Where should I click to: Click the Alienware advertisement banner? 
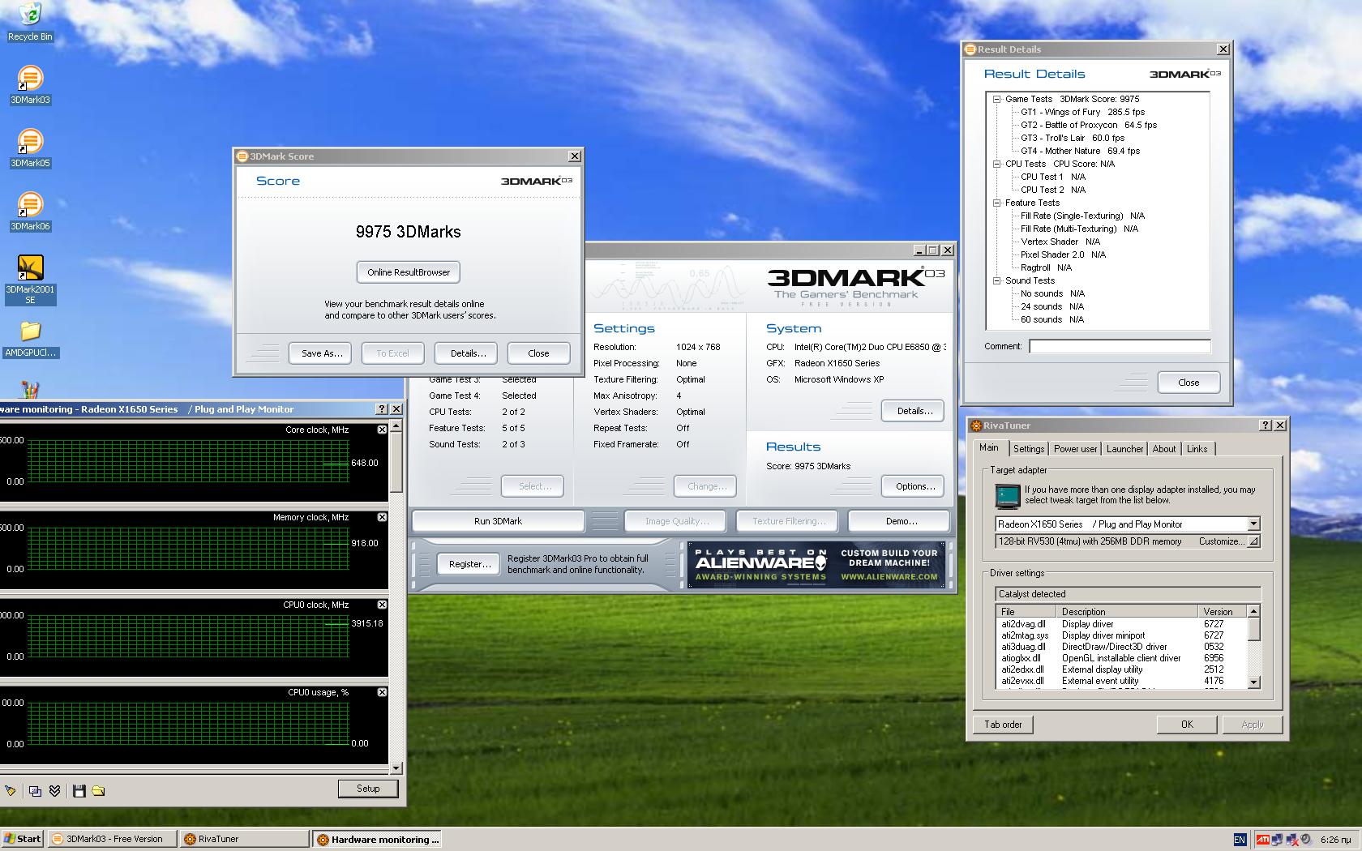[x=816, y=564]
